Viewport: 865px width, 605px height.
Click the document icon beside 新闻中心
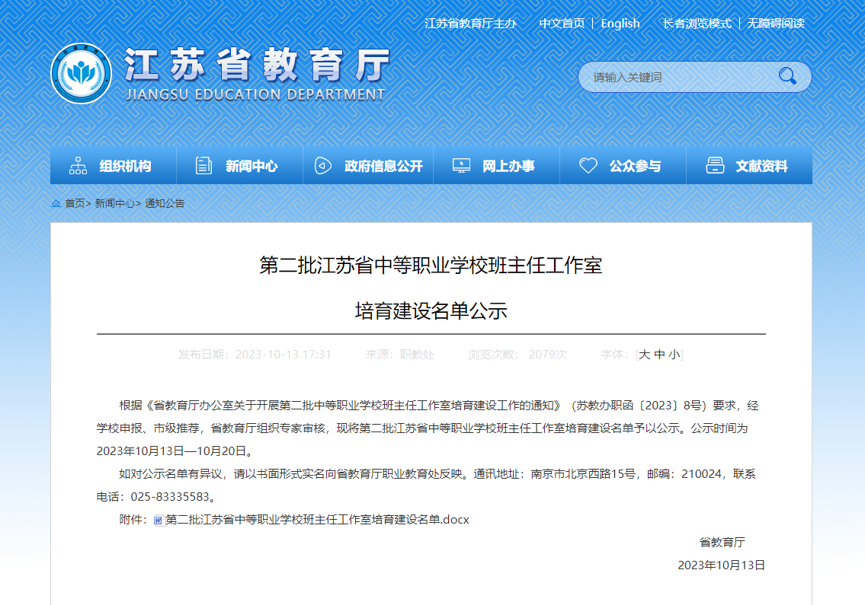pos(203,166)
